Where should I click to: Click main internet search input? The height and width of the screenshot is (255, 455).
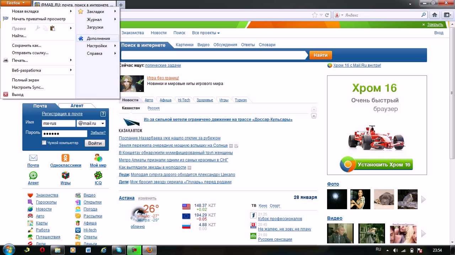214,55
